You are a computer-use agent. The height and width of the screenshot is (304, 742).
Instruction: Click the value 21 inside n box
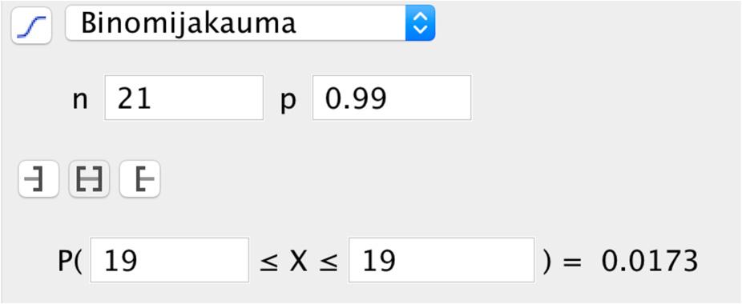pos(135,99)
